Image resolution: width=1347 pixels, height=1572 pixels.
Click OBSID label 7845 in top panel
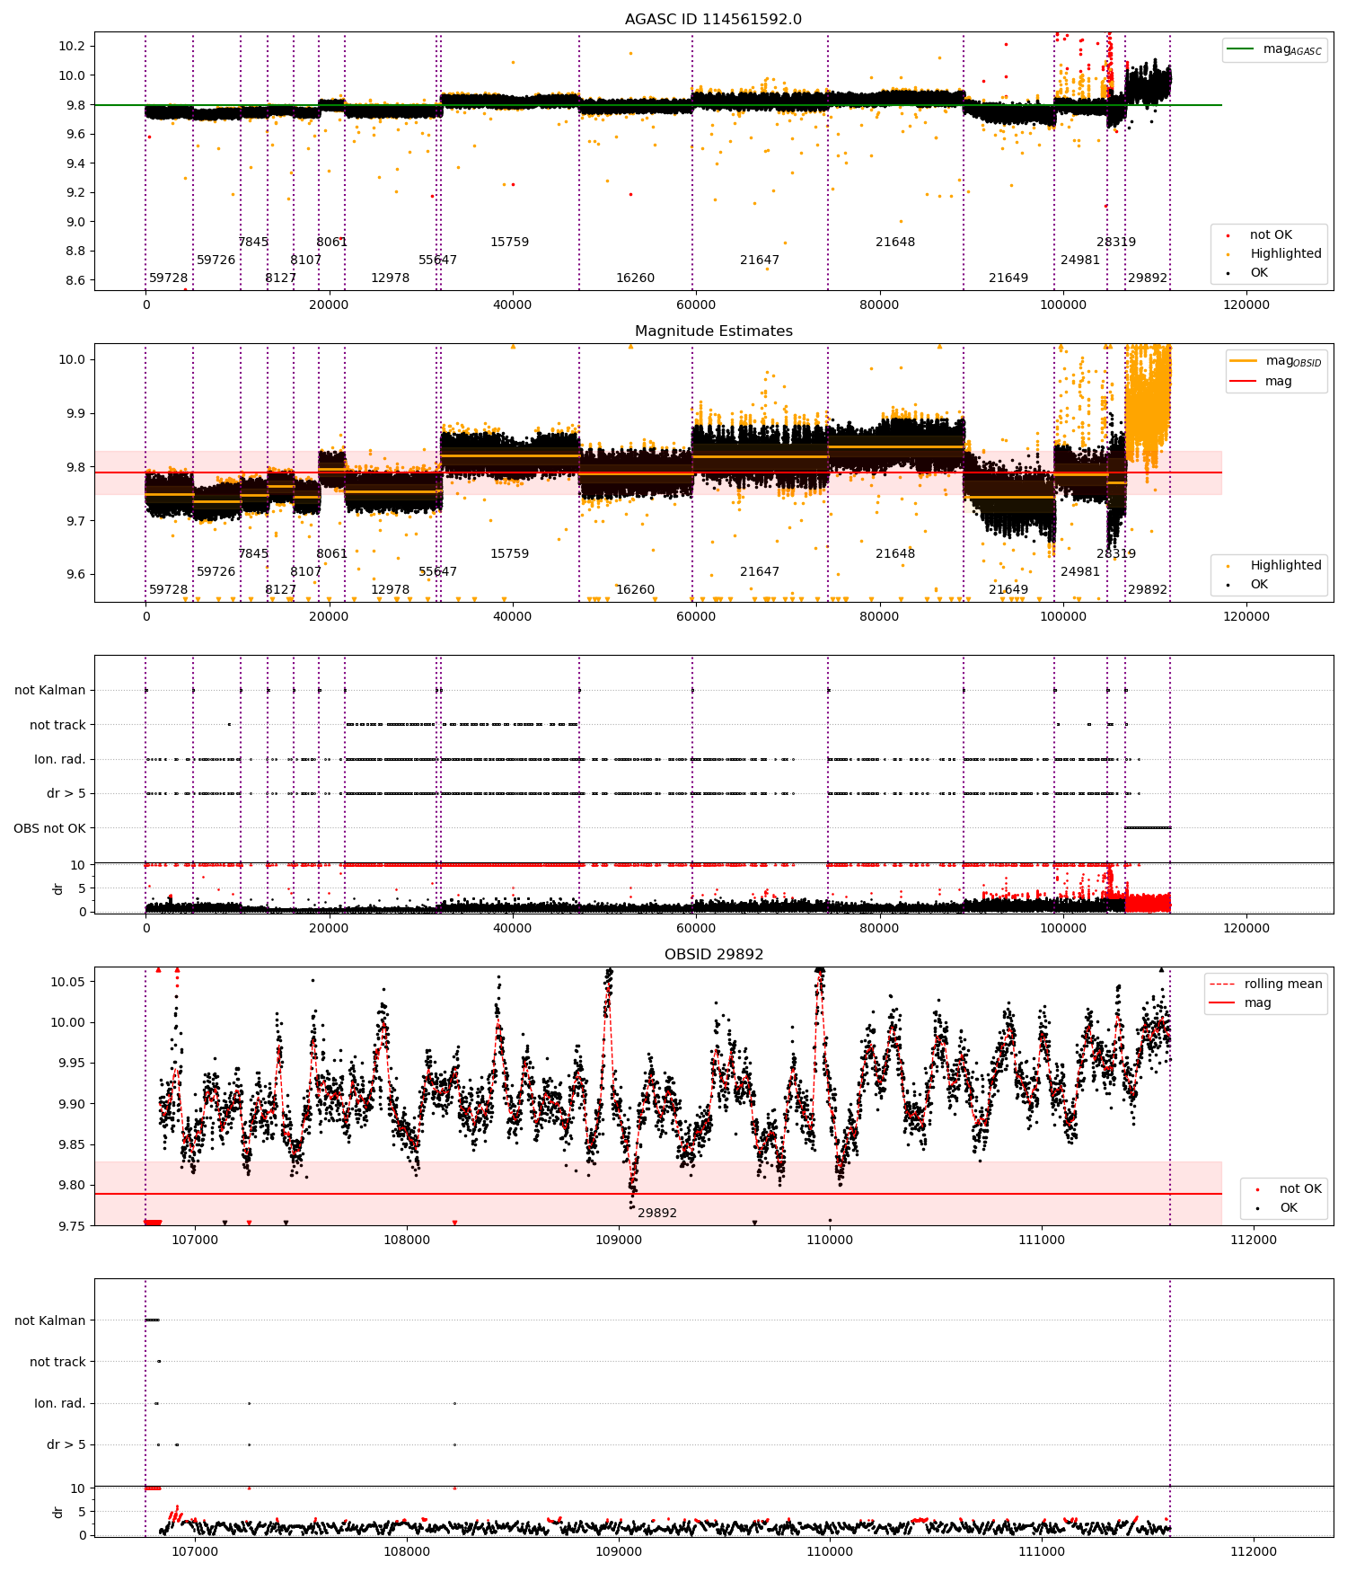[x=253, y=243]
